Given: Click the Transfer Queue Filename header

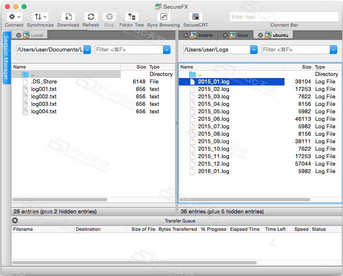Looking at the screenshot, I should tap(43, 229).
